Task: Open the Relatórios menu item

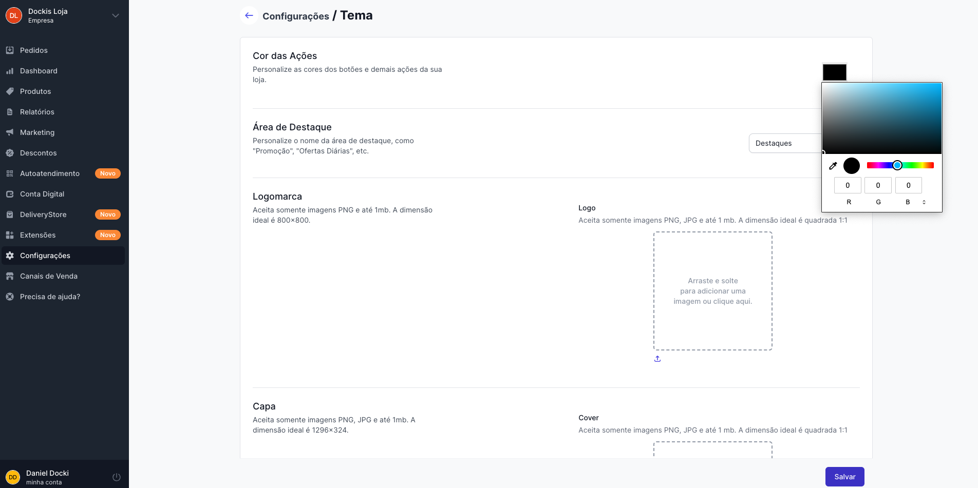Action: pos(37,112)
